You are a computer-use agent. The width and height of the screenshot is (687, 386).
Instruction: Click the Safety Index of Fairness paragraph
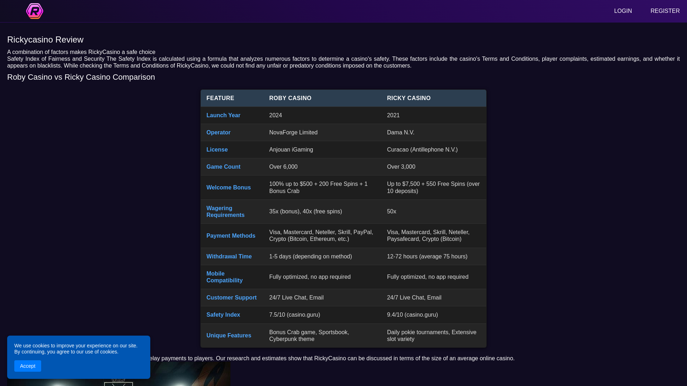click(x=343, y=62)
